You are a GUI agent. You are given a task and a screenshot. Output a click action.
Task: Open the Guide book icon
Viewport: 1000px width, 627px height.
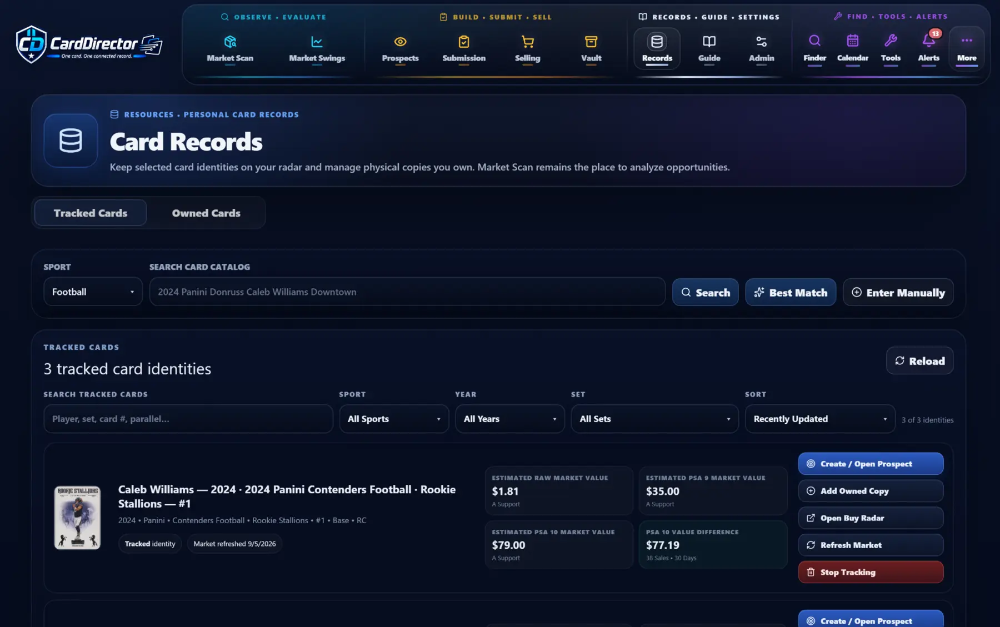[x=709, y=42]
